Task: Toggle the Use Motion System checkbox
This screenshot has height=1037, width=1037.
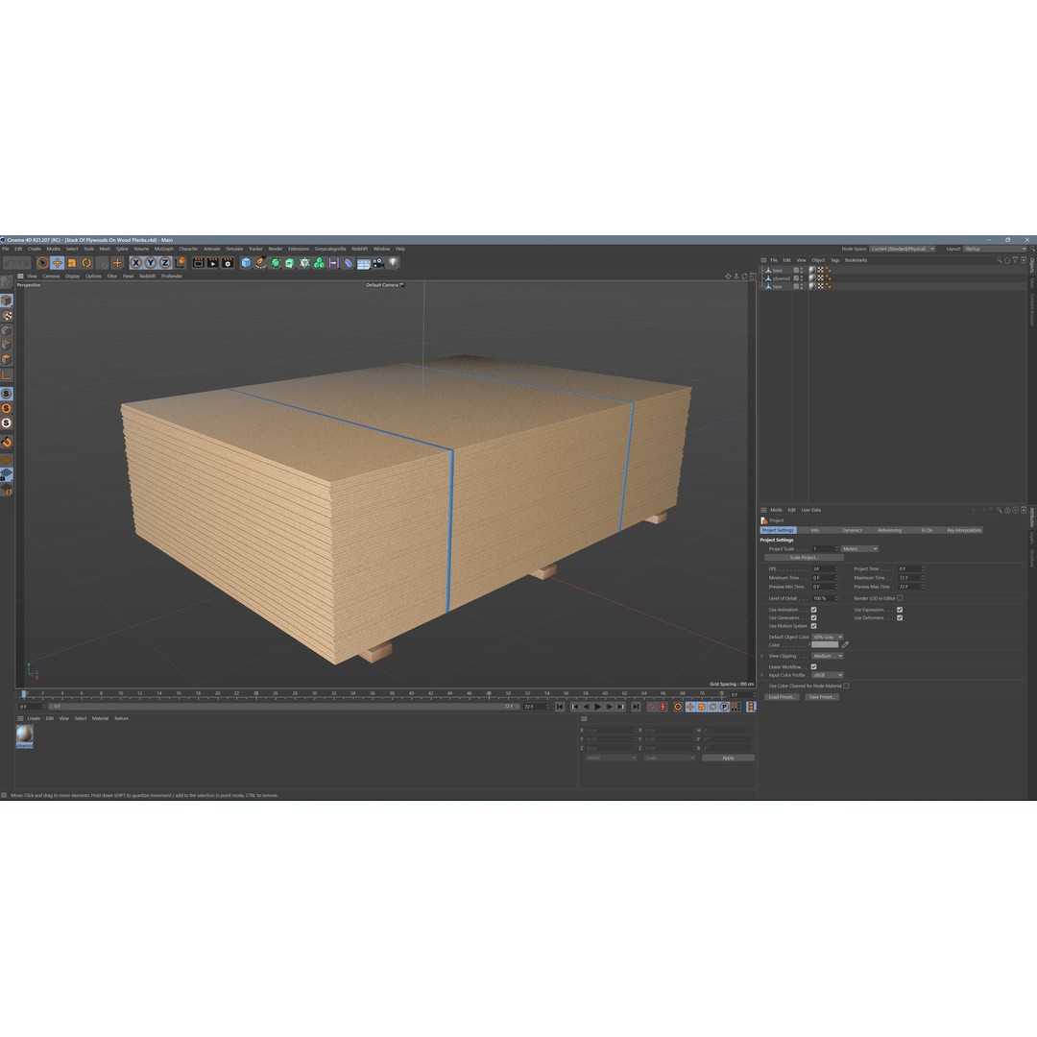Action: pos(813,626)
